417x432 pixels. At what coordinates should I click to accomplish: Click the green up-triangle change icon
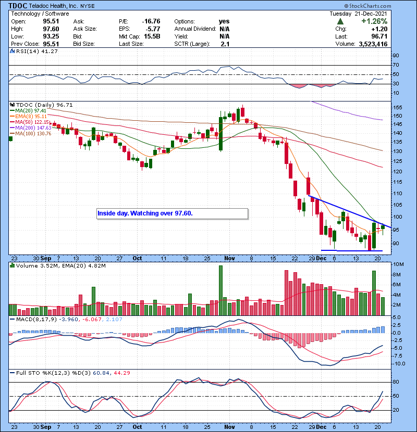(x=340, y=21)
